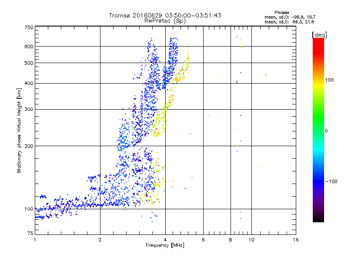The height and width of the screenshot is (261, 348).
Task: Click the y-axis tick label '75'
Action: 30,233
